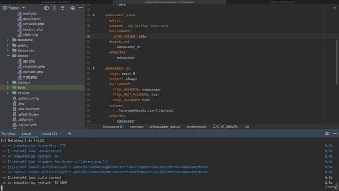Click 'CACHE_DRIVER:' breadcrumb
The image size is (339, 191).
point(225,127)
